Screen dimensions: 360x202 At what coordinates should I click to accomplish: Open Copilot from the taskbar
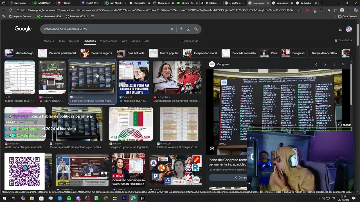23,198
